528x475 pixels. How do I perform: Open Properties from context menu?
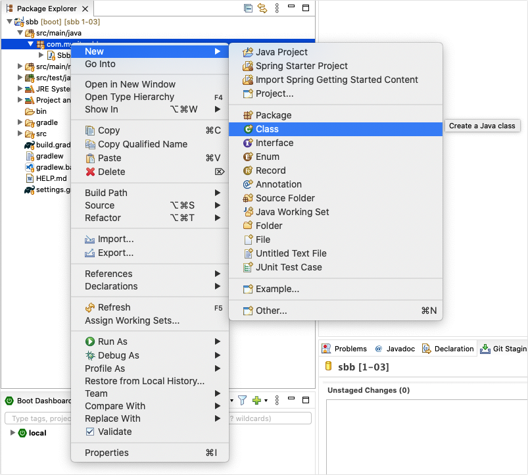tap(150, 453)
